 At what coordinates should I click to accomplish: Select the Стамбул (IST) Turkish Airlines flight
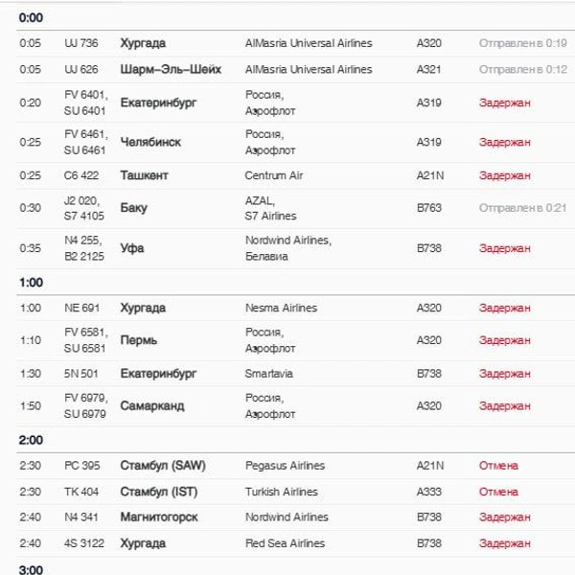[295, 492]
